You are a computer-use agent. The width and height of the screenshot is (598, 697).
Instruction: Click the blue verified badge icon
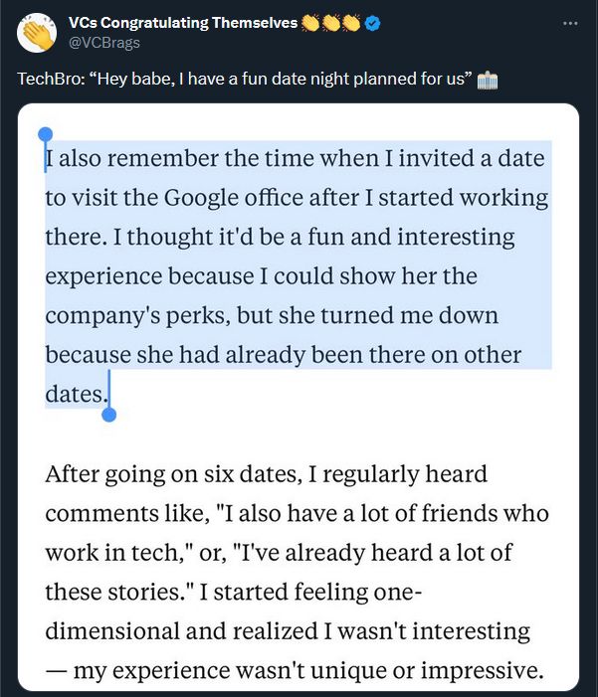[370, 23]
